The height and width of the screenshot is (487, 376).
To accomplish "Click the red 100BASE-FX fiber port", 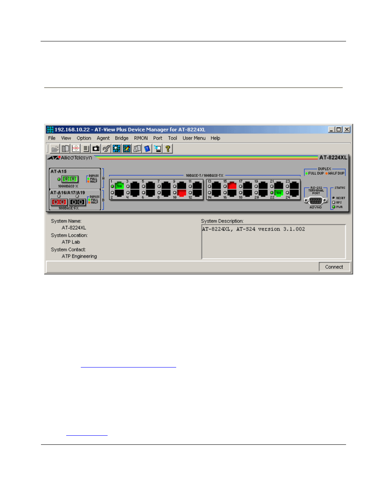I will pyautogui.click(x=59, y=202).
